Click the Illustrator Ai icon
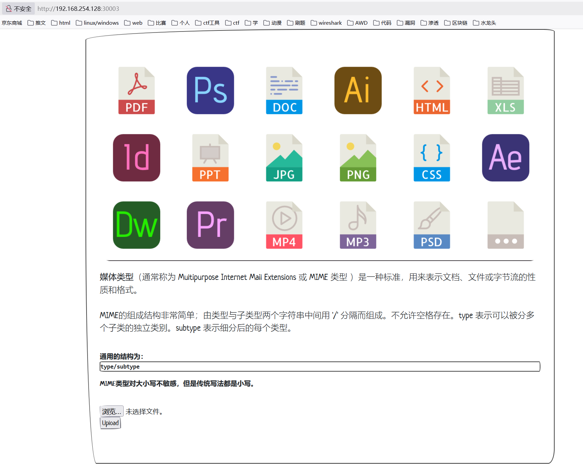Viewport: 583px width, 464px height. (358, 90)
